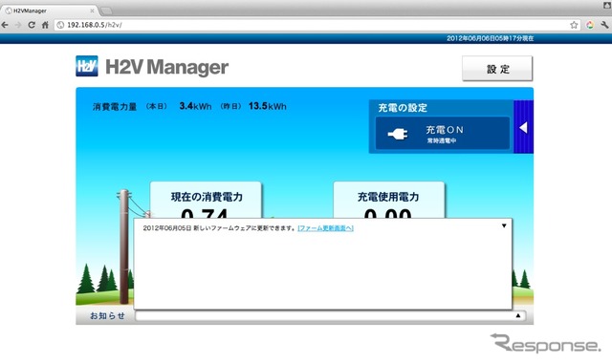
Task: Close the H2VManager tab
Action: pos(92,11)
